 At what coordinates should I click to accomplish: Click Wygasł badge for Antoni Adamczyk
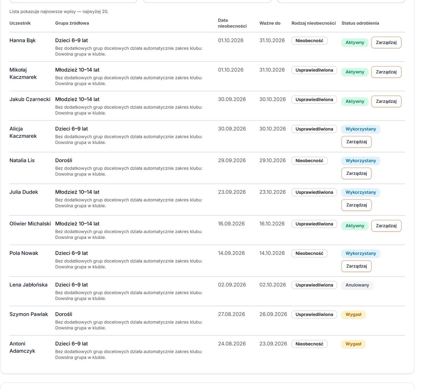tap(353, 344)
